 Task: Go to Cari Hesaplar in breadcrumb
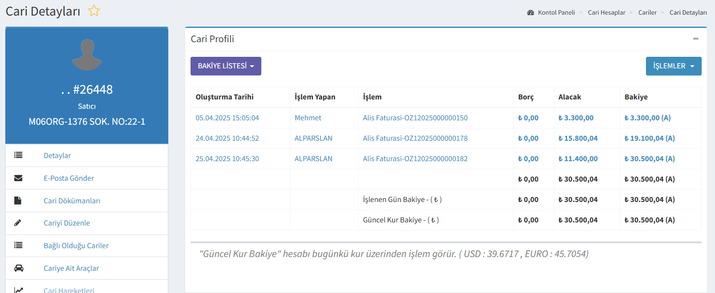click(x=606, y=12)
